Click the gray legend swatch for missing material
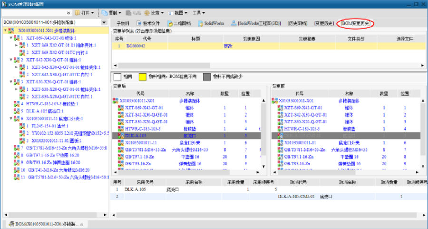The height and width of the screenshot is (229, 428). click(x=207, y=77)
